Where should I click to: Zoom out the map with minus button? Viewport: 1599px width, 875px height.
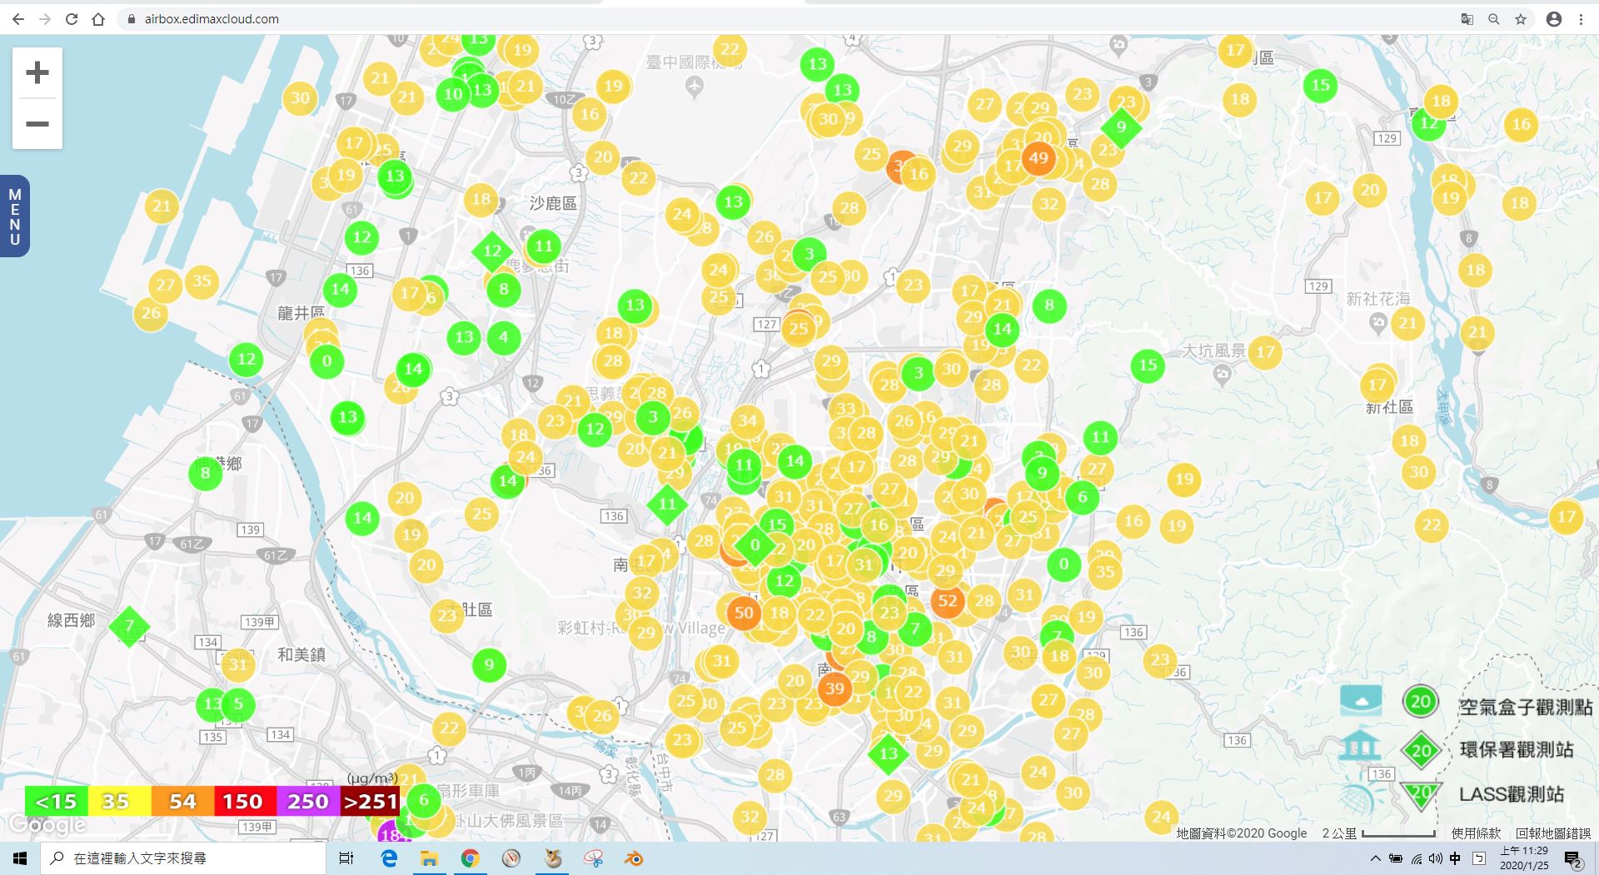(37, 124)
